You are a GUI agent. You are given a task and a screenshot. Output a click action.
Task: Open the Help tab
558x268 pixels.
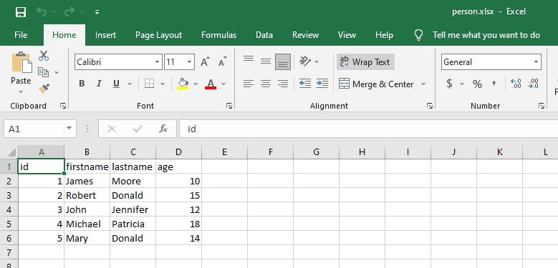385,35
